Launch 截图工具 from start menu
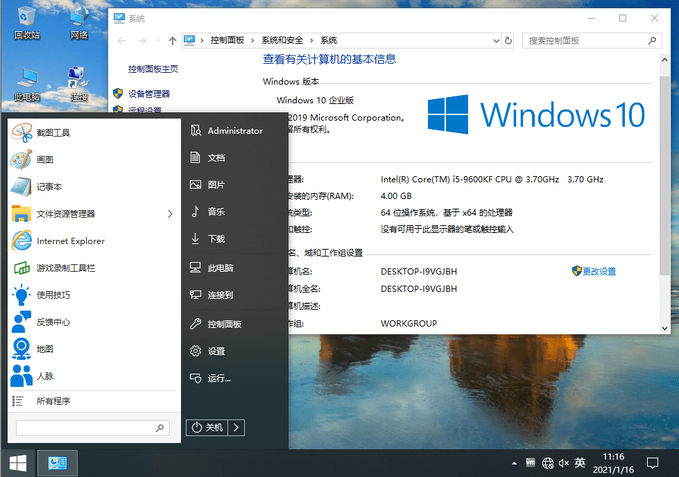Viewport: 679px width, 477px height. [94, 132]
